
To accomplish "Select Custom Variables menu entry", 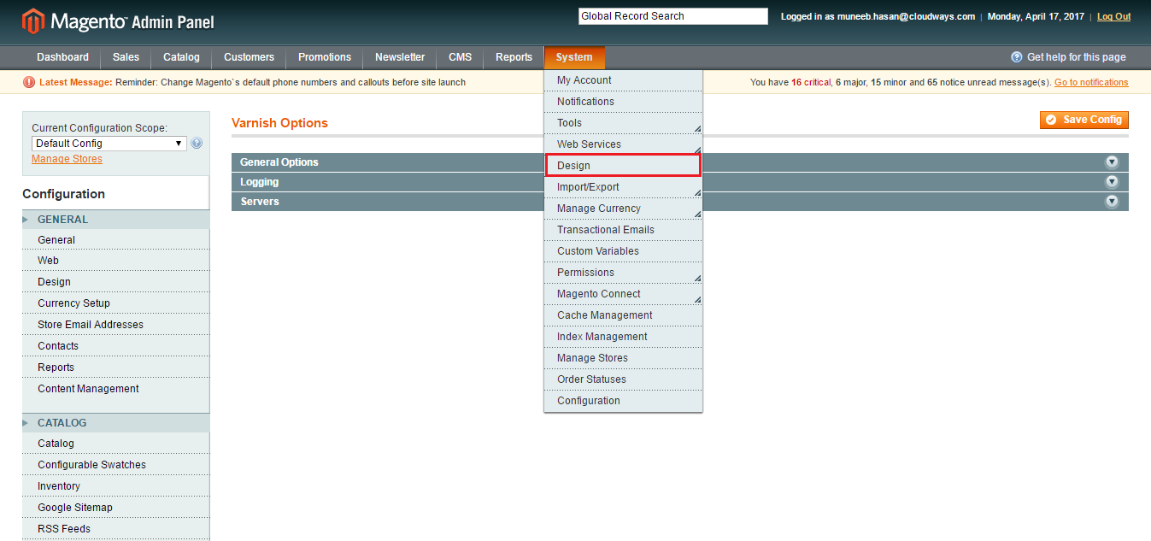I will (x=623, y=251).
